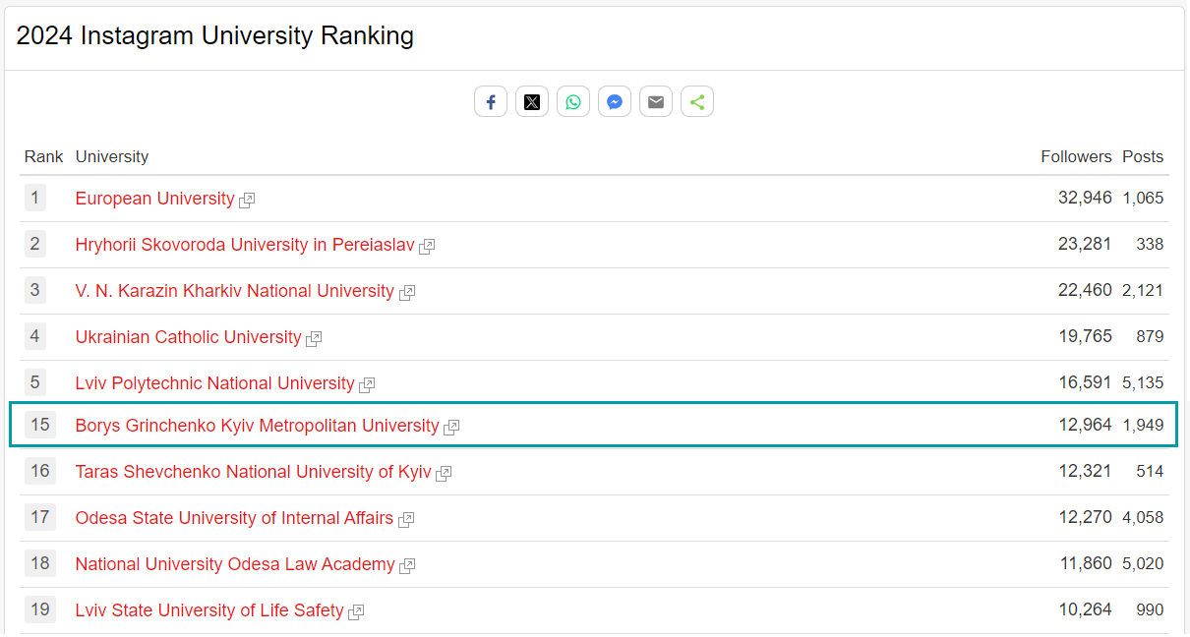Open the green share options icon

[697, 102]
